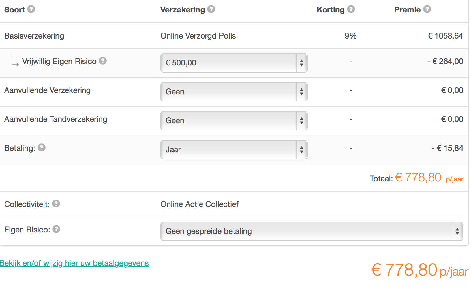Click the Online Verzorgd Polis text
The height and width of the screenshot is (288, 471).
[198, 36]
